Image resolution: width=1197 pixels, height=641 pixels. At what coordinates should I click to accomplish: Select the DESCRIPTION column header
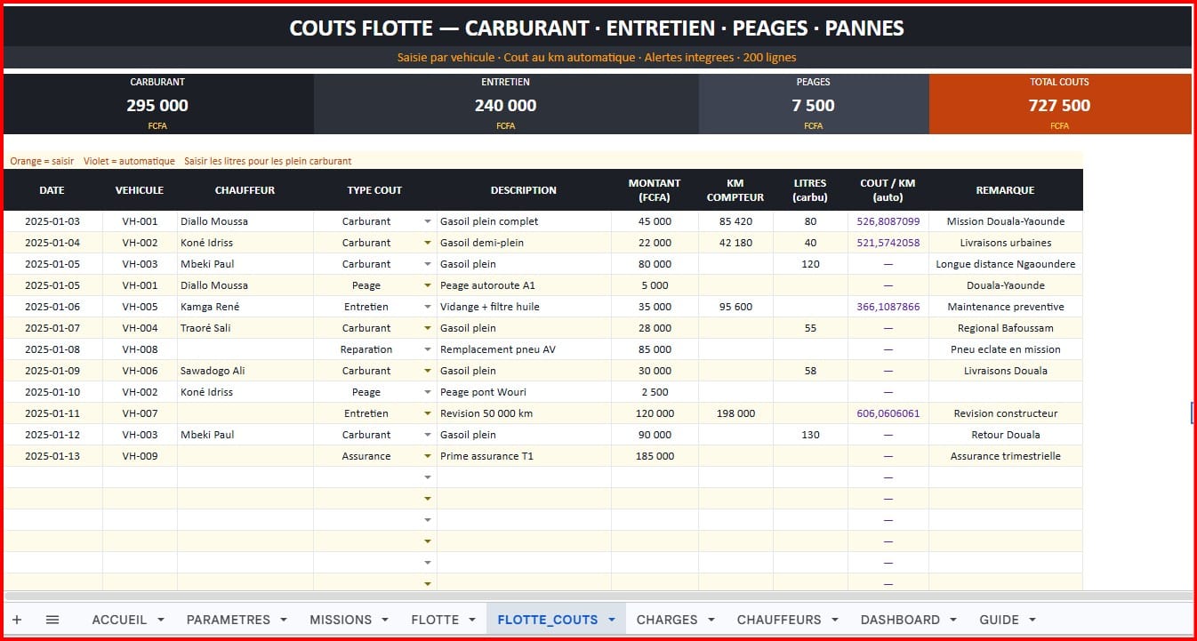524,190
